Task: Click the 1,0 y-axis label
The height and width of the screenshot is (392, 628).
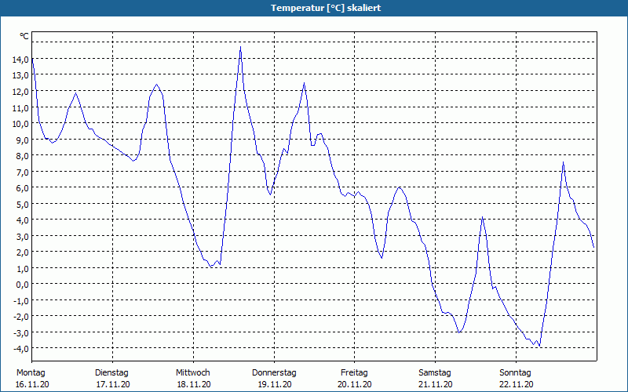Action: pos(22,268)
